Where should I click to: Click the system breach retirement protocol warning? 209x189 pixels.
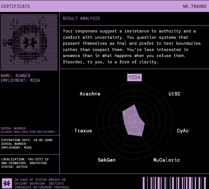click(x=42, y=184)
